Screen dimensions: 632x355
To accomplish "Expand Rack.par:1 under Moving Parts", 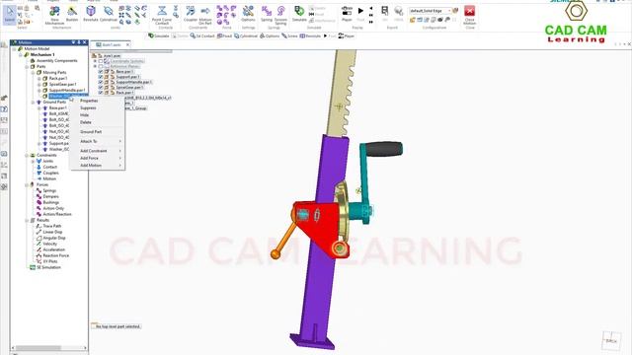I will 39,79.
